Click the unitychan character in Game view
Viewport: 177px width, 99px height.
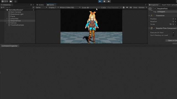click(x=92, y=27)
